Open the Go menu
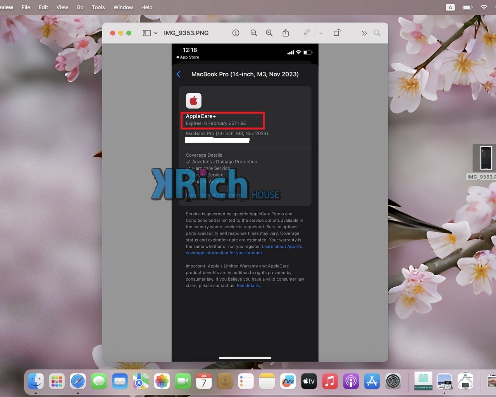 click(80, 7)
